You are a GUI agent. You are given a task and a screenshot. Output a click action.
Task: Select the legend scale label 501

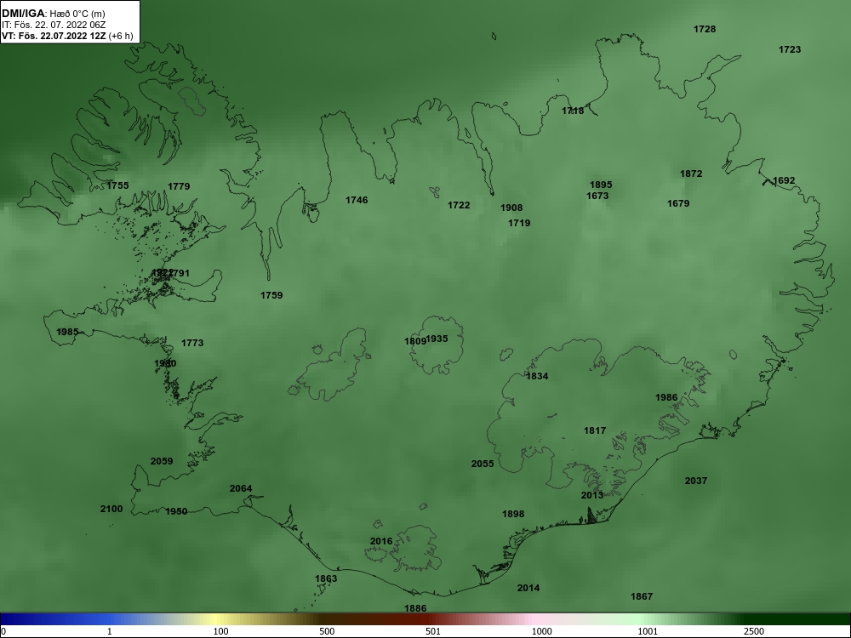point(433,631)
